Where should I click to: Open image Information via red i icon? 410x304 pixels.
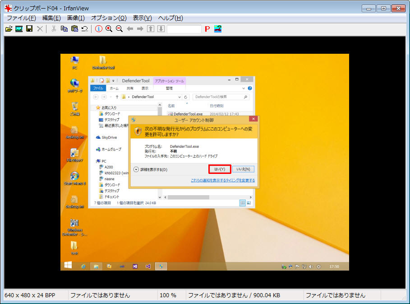pyautogui.click(x=99, y=29)
